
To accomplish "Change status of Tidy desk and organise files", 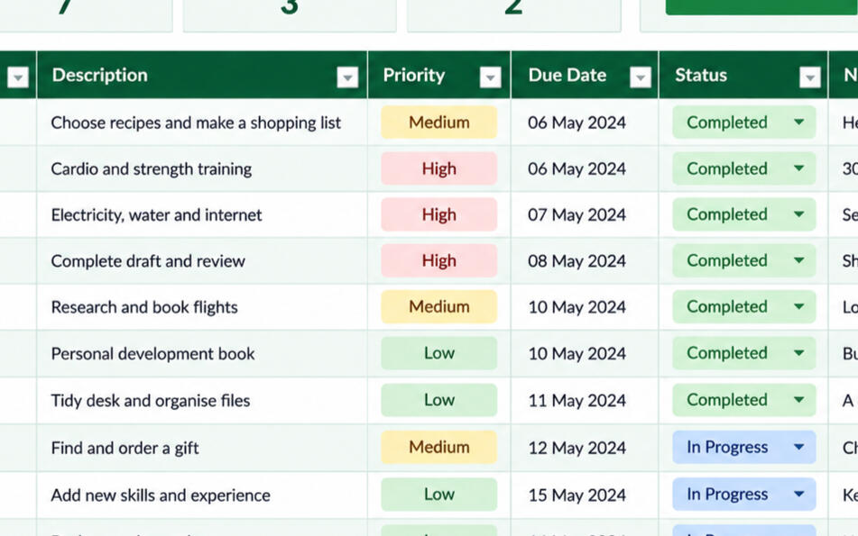I will 798,400.
